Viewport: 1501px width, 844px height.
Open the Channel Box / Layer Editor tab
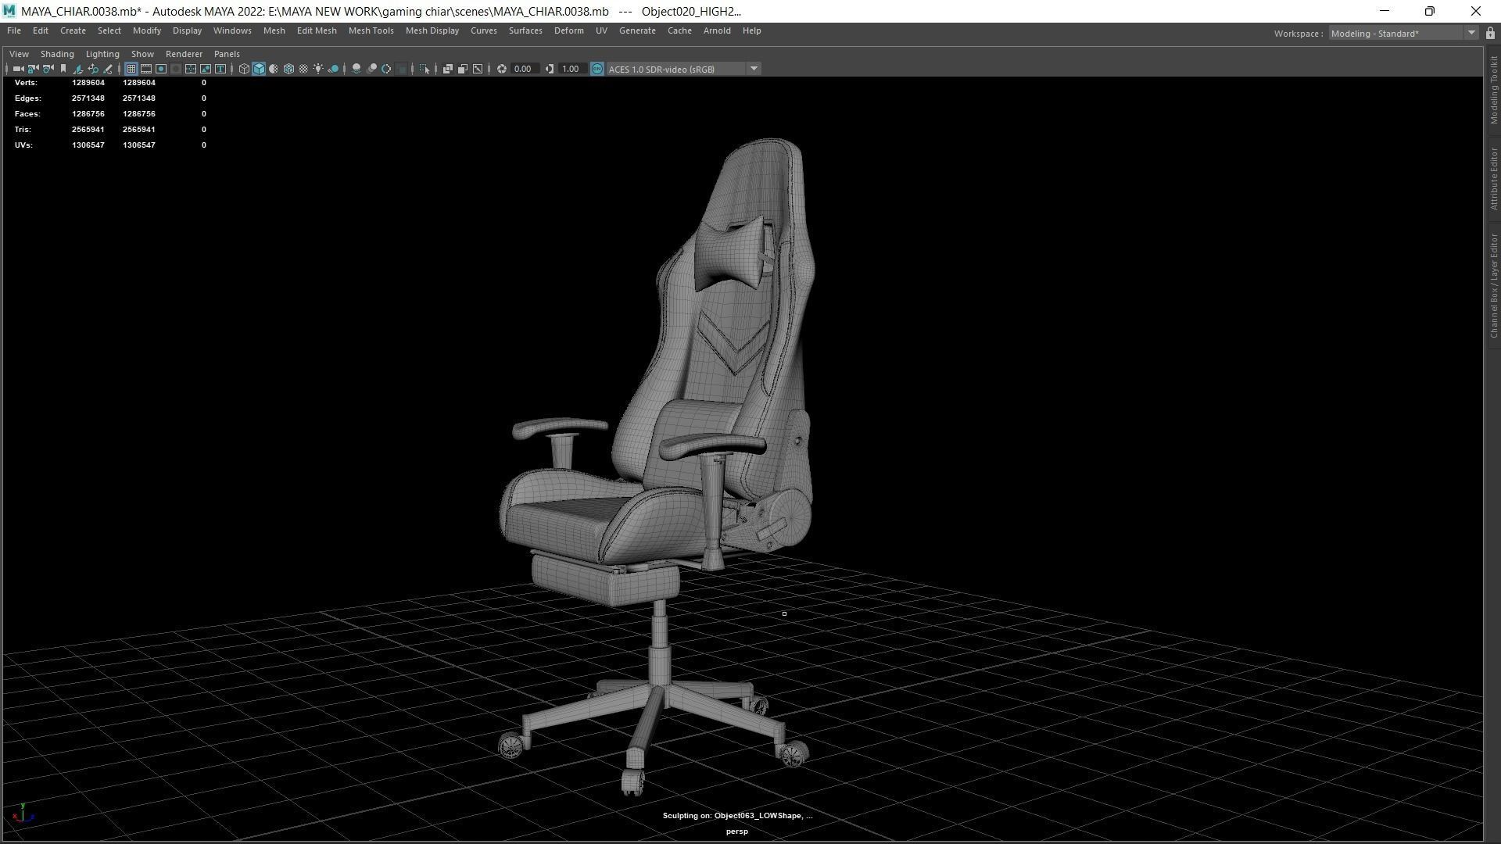click(x=1493, y=285)
